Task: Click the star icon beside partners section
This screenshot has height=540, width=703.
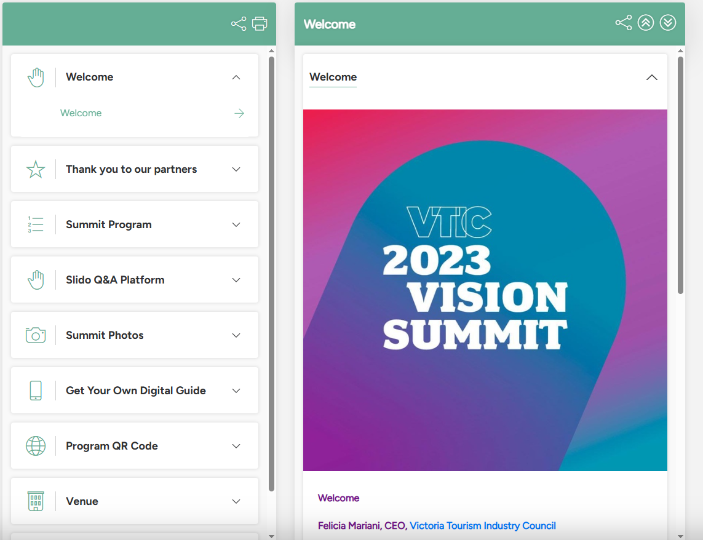Action: pyautogui.click(x=36, y=169)
